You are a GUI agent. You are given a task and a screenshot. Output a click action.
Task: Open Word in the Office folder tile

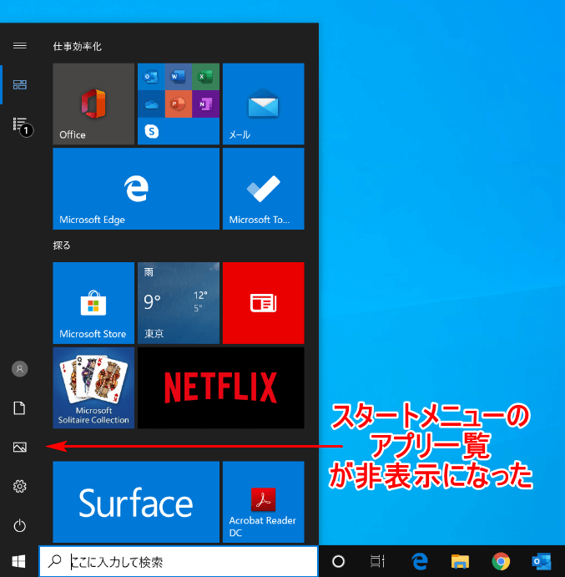[x=179, y=77]
